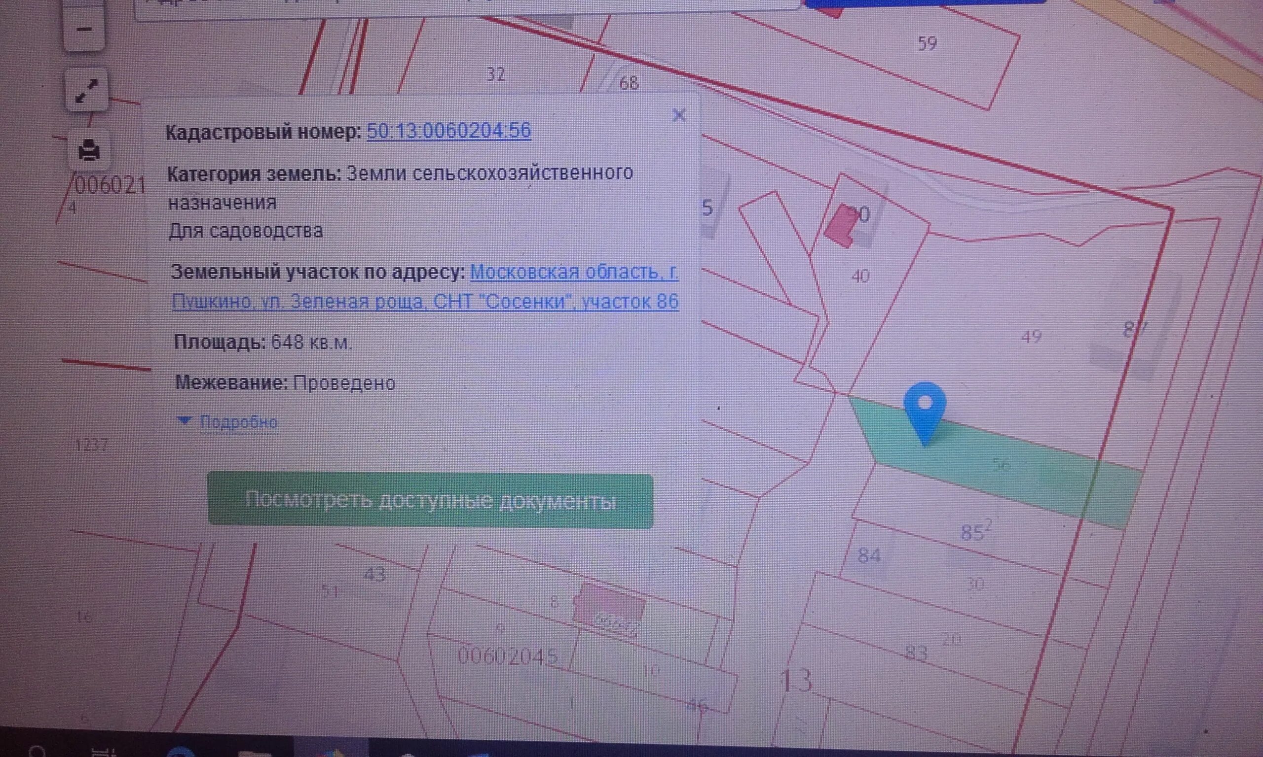Click the zoom out minus button
This screenshot has width=1263, height=757.
[84, 30]
